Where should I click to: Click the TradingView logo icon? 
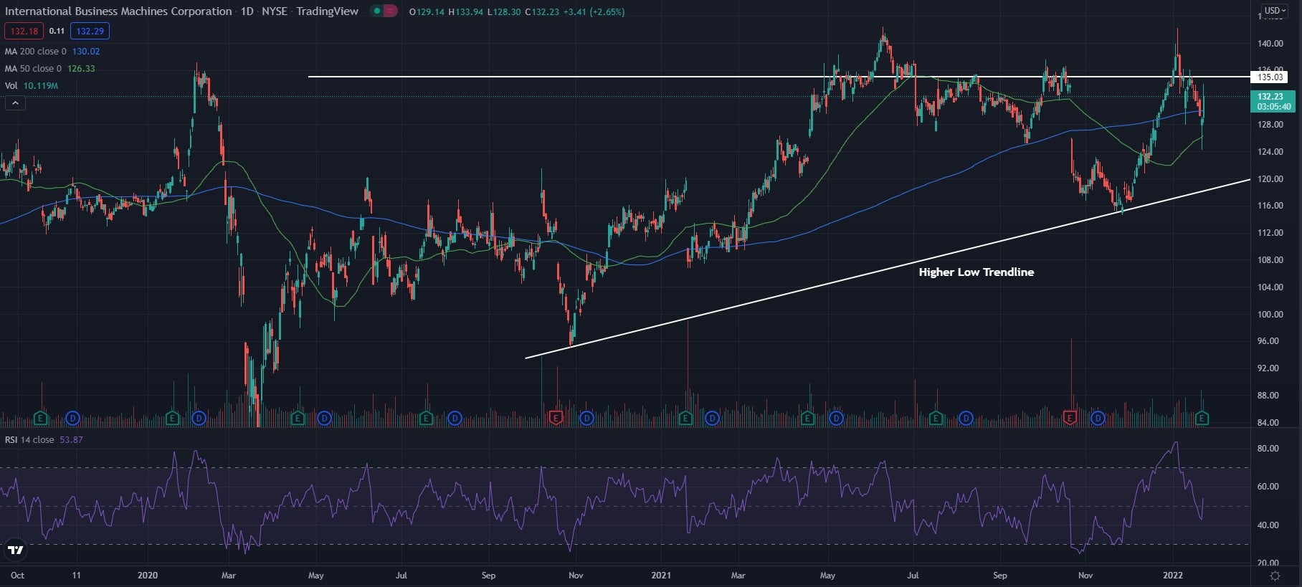[x=14, y=550]
